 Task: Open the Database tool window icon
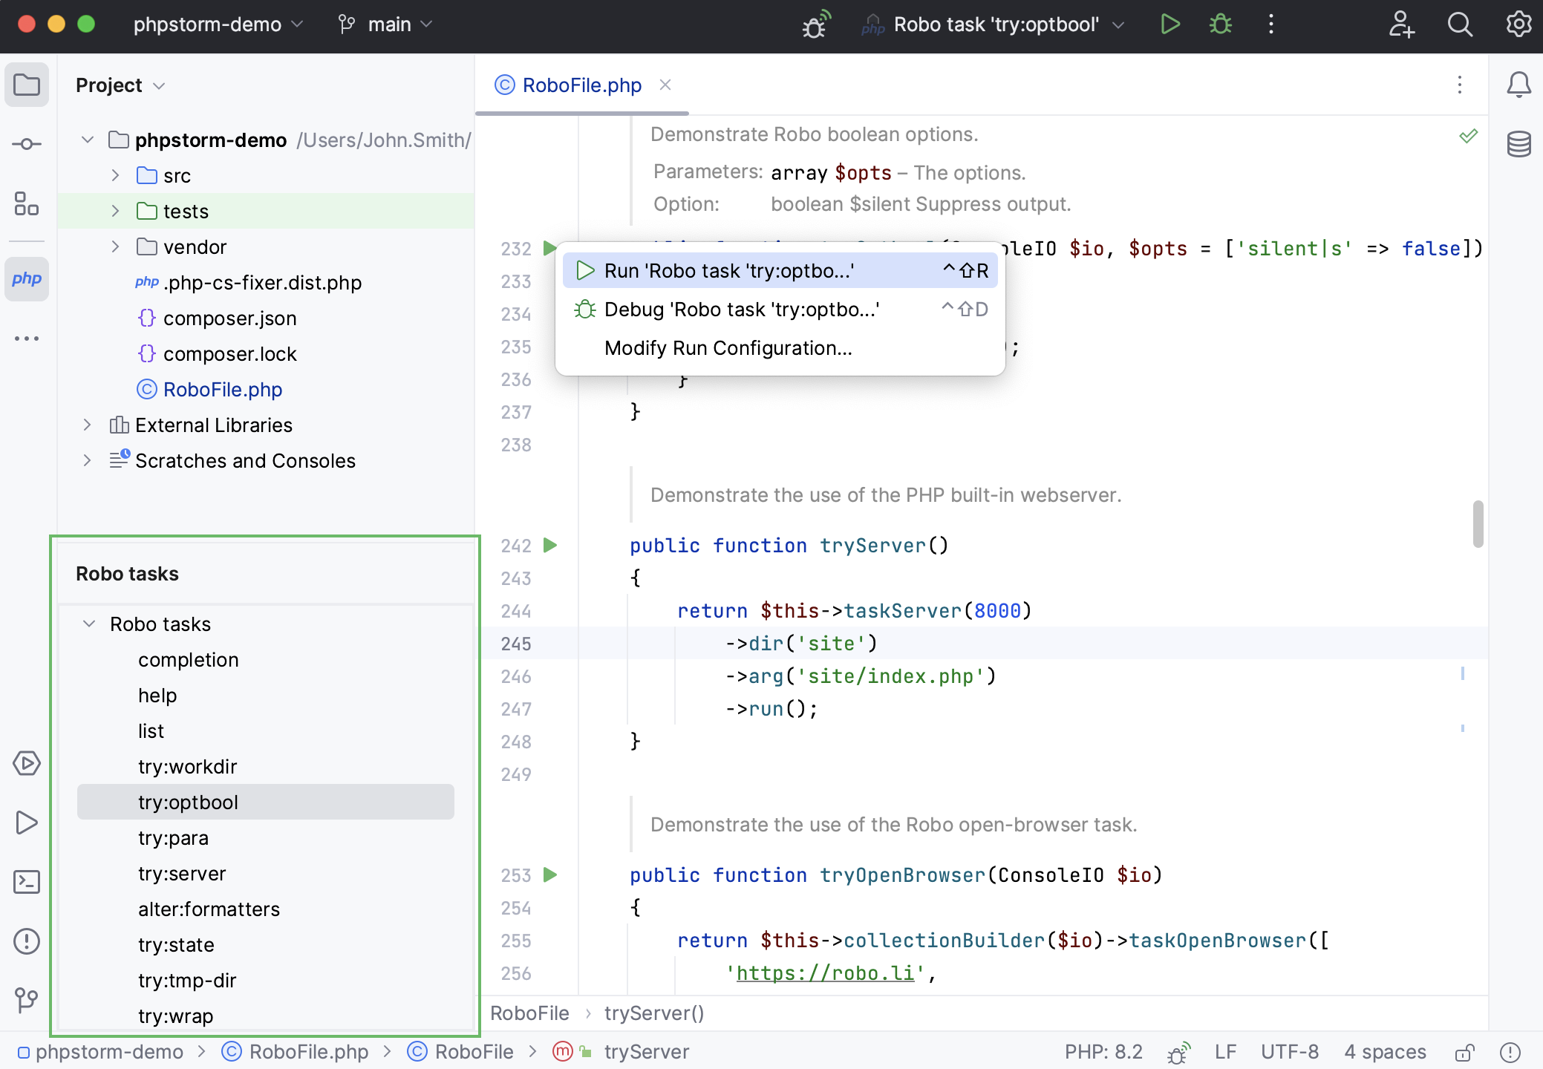(1518, 144)
